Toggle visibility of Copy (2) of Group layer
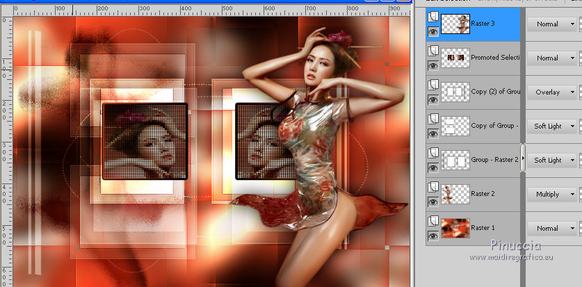The height and width of the screenshot is (287, 582). click(433, 100)
